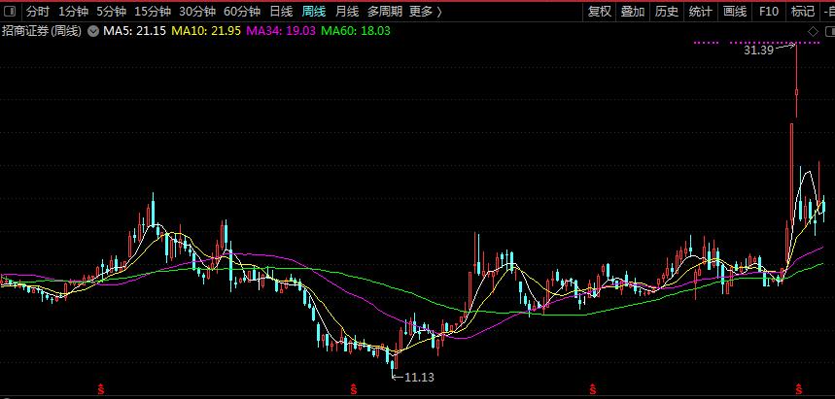Open the 多周期 multi-period view

(x=385, y=12)
